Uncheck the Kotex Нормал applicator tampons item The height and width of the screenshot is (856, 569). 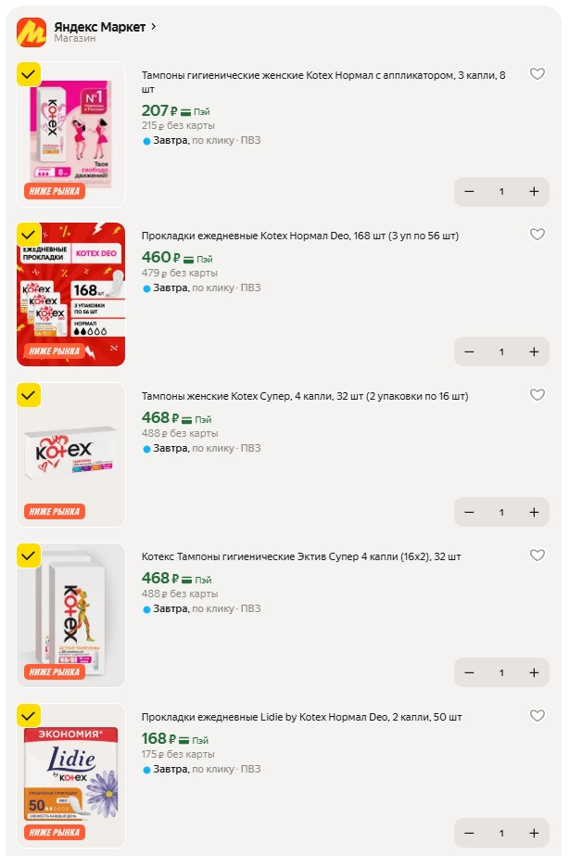(x=29, y=74)
